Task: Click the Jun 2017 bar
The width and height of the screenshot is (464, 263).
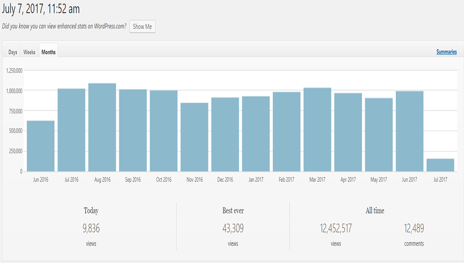Action: coord(410,131)
